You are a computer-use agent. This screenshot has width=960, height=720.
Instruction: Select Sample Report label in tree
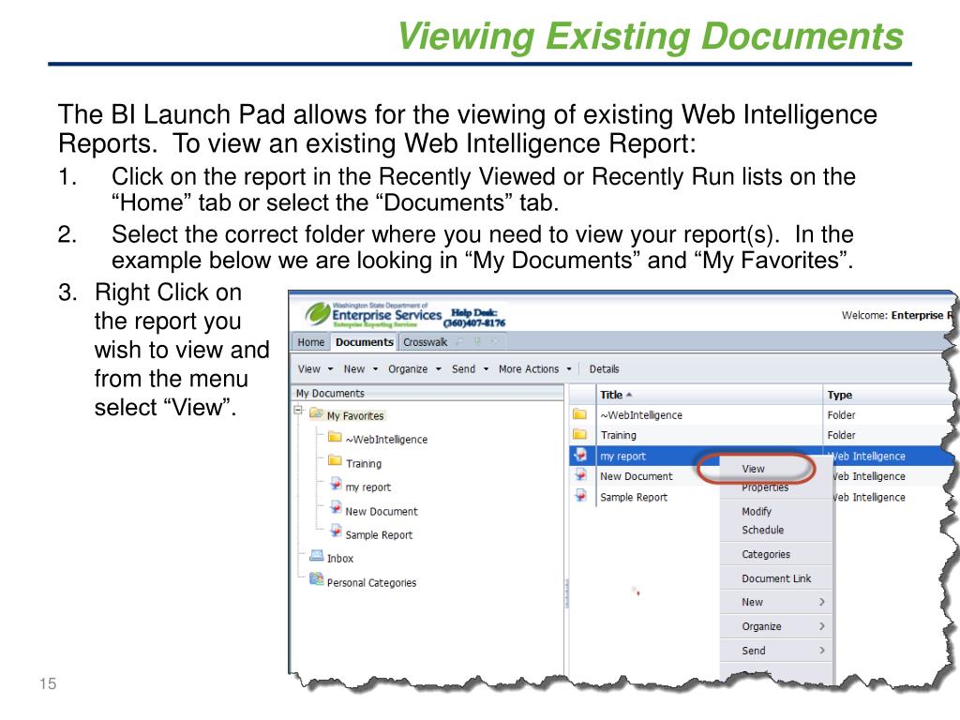point(379,534)
